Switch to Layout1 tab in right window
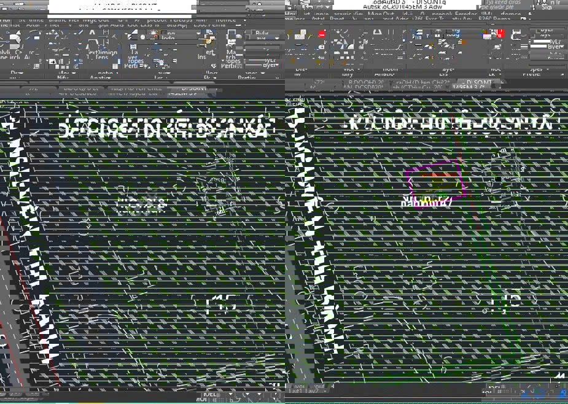568x404 pixels. coord(297,390)
